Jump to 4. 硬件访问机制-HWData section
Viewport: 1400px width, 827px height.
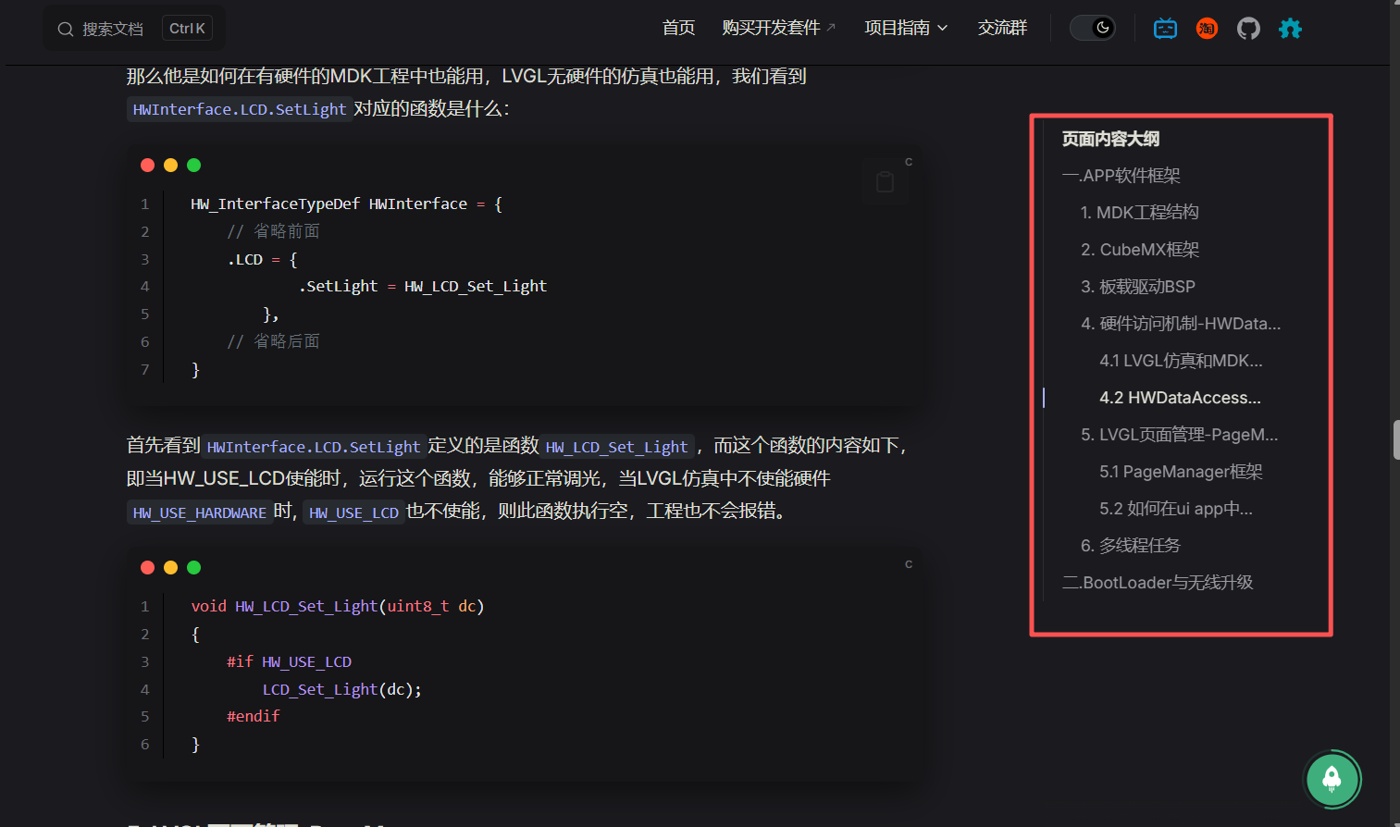pos(1181,324)
